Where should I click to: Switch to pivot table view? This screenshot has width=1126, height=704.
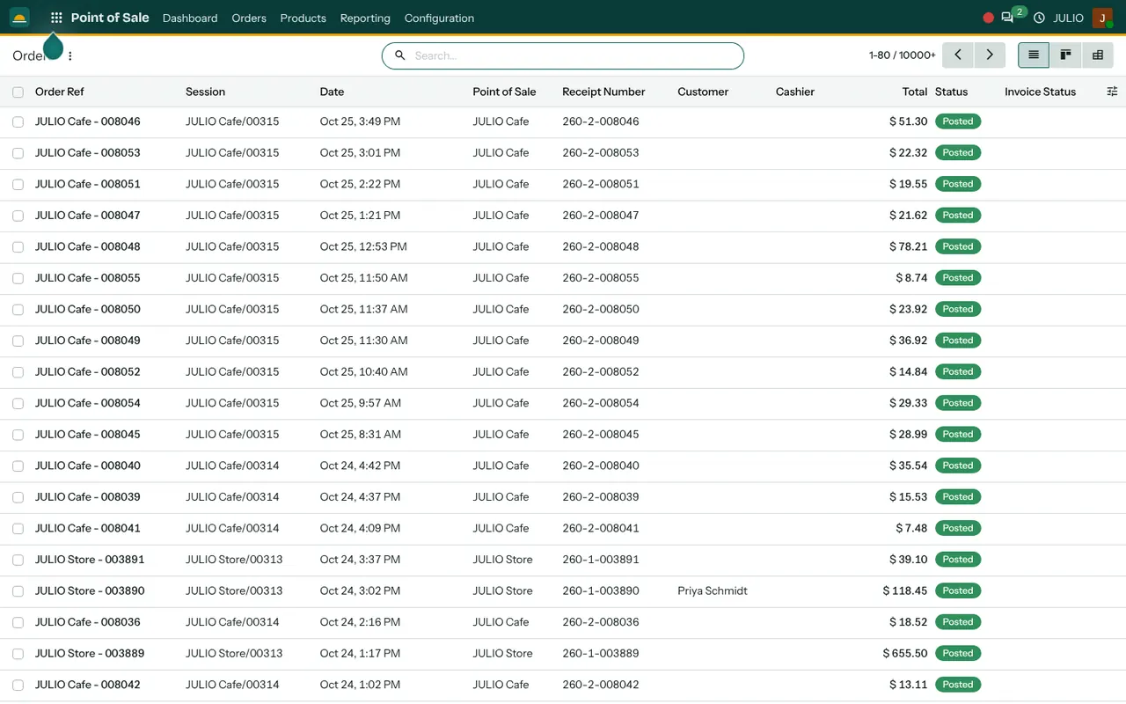point(1097,55)
